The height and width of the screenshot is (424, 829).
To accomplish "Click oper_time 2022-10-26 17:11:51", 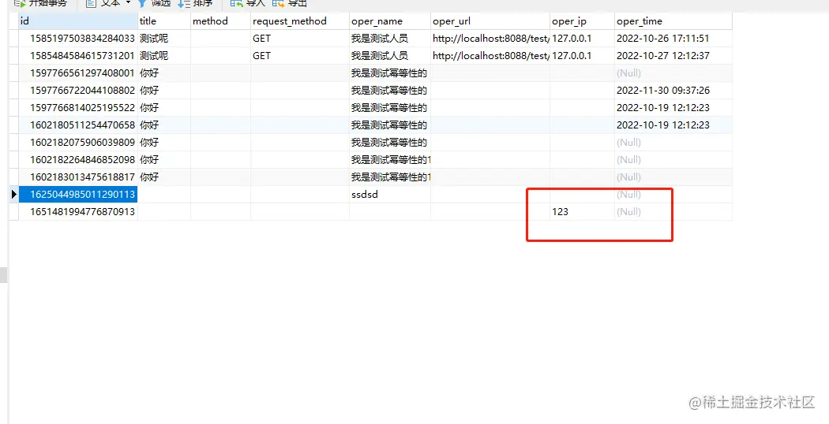I will (663, 39).
